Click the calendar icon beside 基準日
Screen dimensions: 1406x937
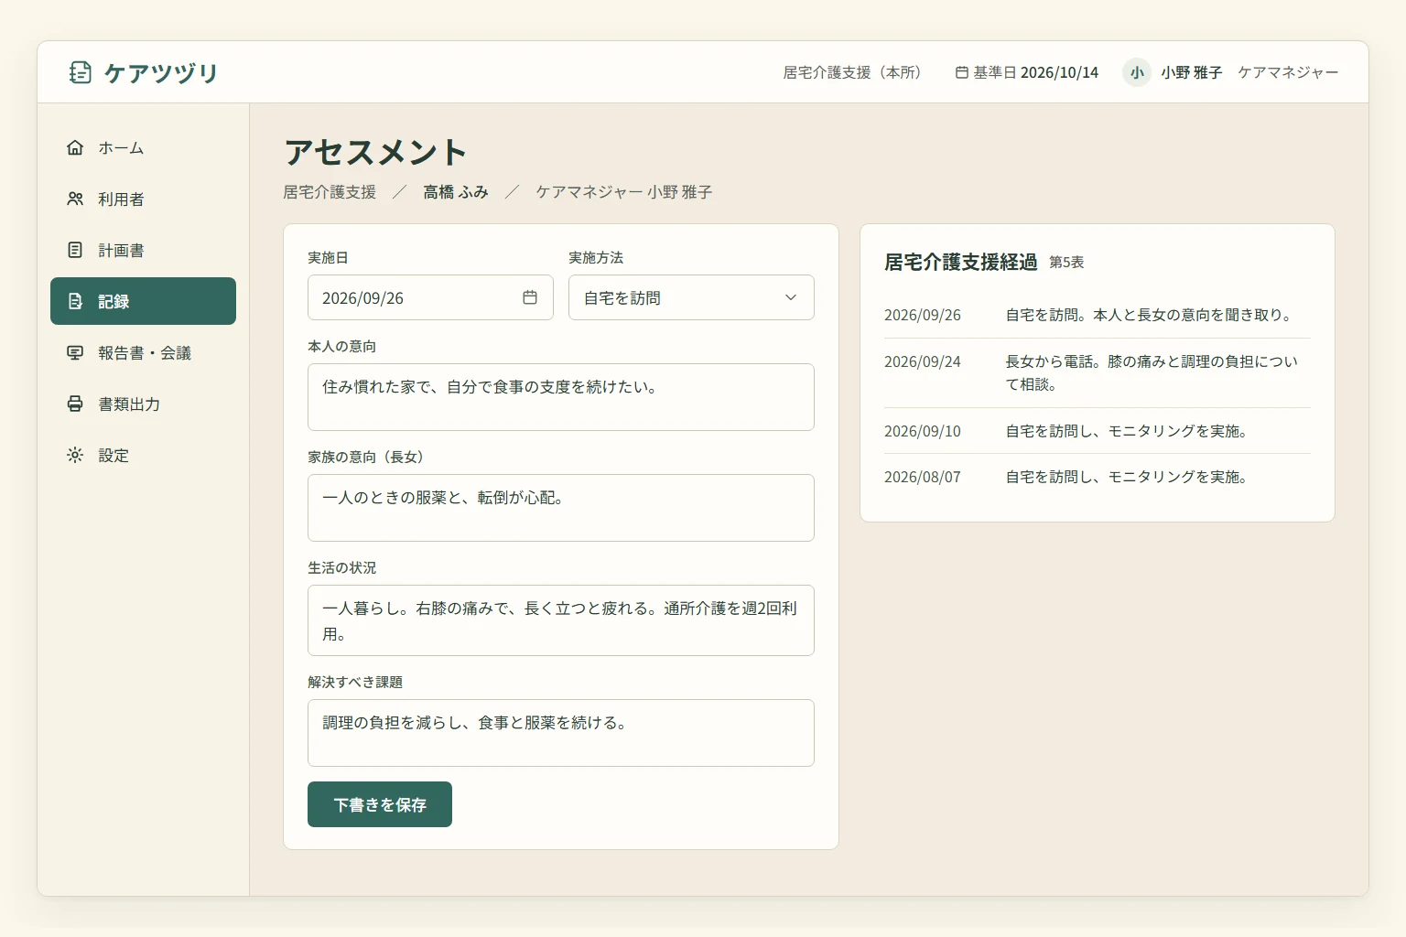[x=962, y=72]
